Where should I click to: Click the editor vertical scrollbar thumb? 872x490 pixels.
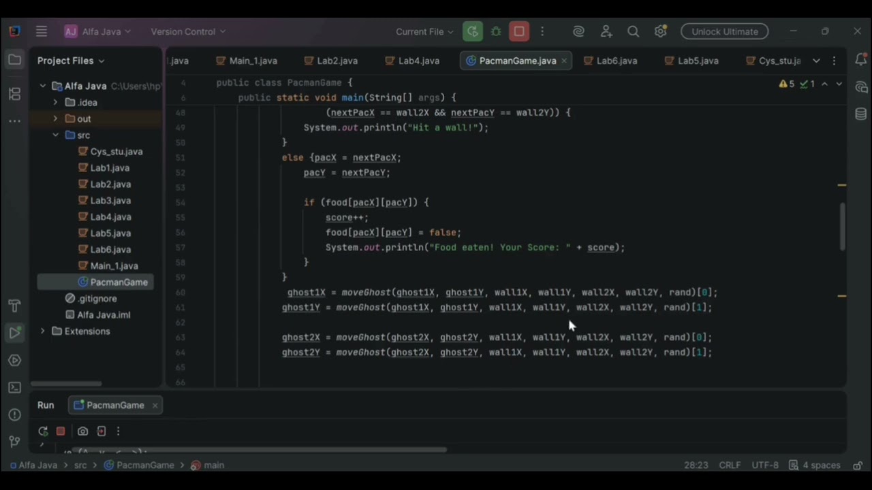click(842, 227)
